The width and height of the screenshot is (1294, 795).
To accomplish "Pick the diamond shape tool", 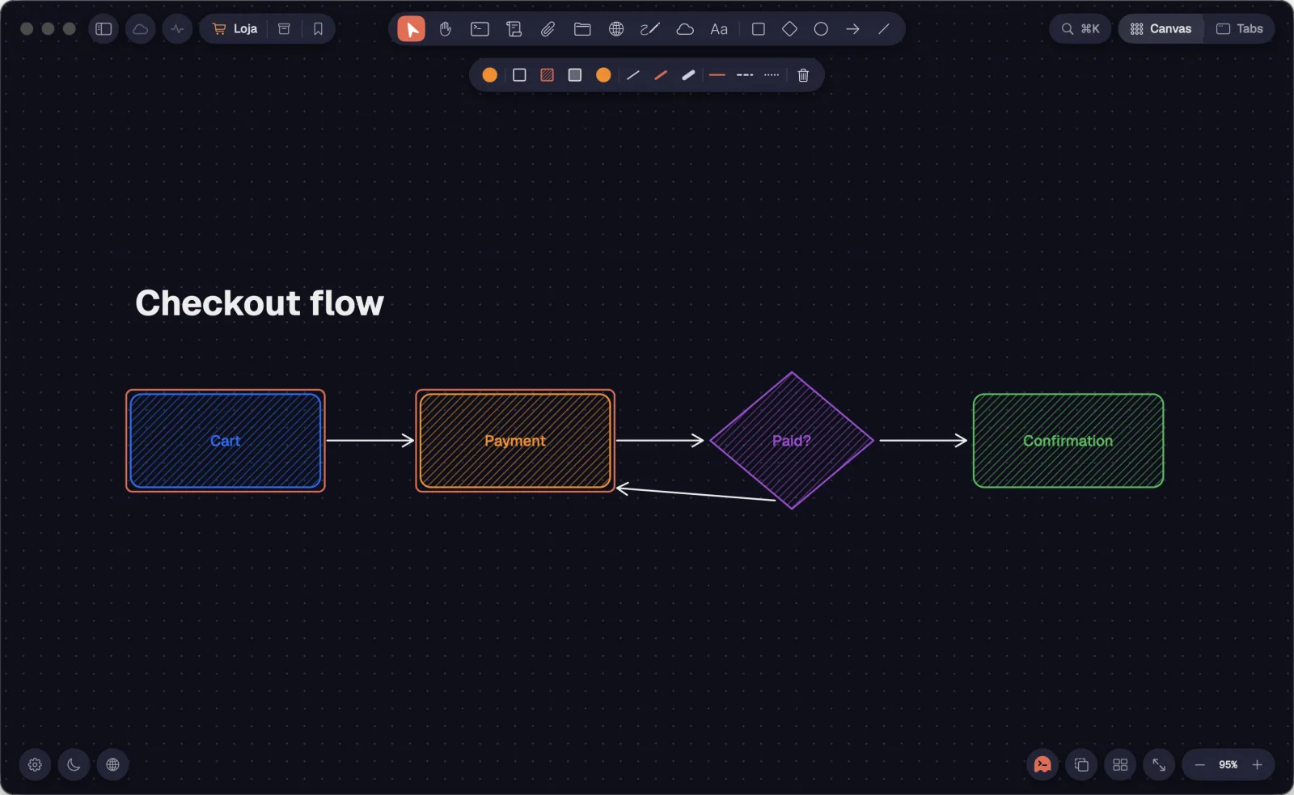I will tap(790, 29).
